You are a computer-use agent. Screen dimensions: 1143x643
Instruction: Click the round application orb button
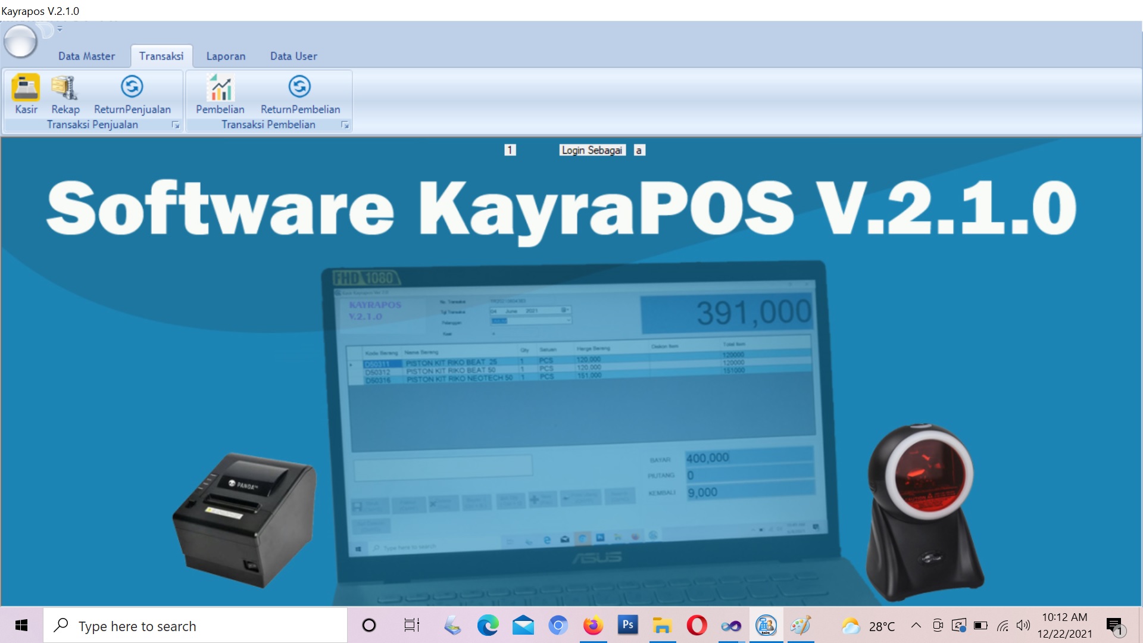20,42
